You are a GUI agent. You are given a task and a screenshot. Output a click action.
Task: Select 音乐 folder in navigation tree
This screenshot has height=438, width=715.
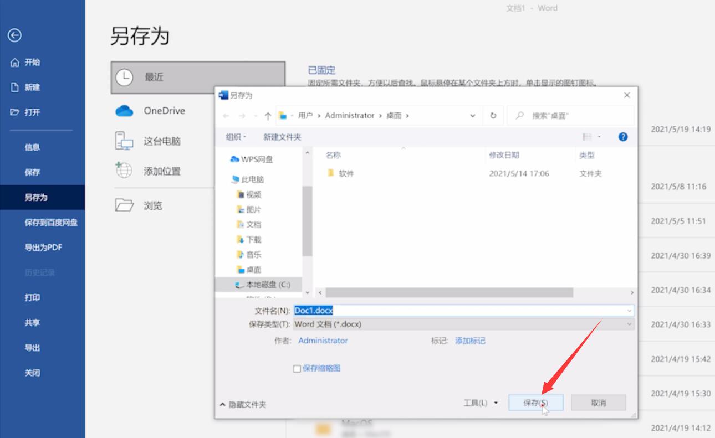pos(249,255)
